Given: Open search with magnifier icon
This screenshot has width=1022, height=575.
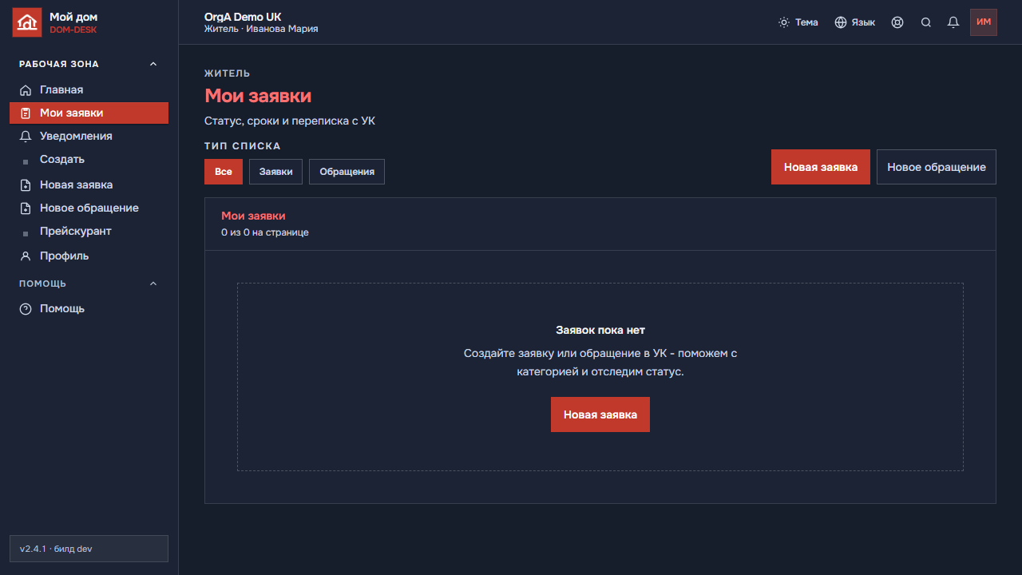Looking at the screenshot, I should pos(926,22).
